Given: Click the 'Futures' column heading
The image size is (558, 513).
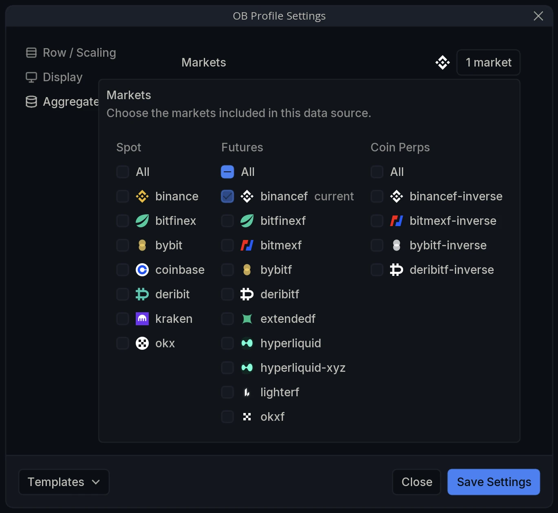Looking at the screenshot, I should click(242, 147).
